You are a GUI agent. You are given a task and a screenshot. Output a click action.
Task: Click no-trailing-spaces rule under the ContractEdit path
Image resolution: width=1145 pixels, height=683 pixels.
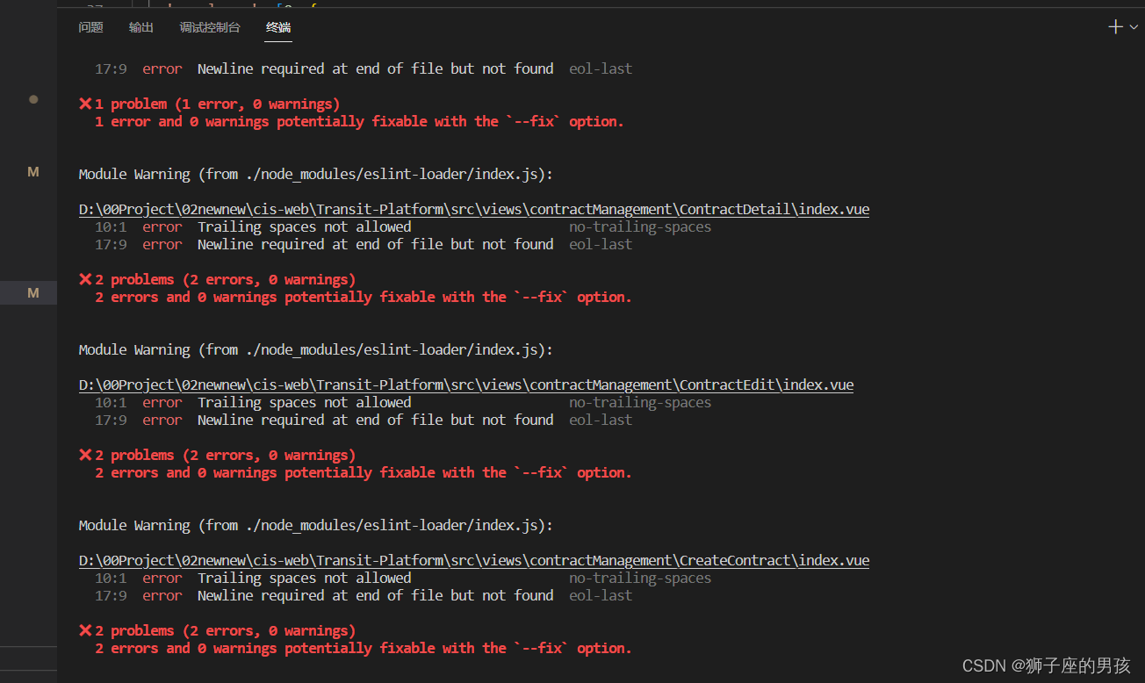(x=640, y=403)
